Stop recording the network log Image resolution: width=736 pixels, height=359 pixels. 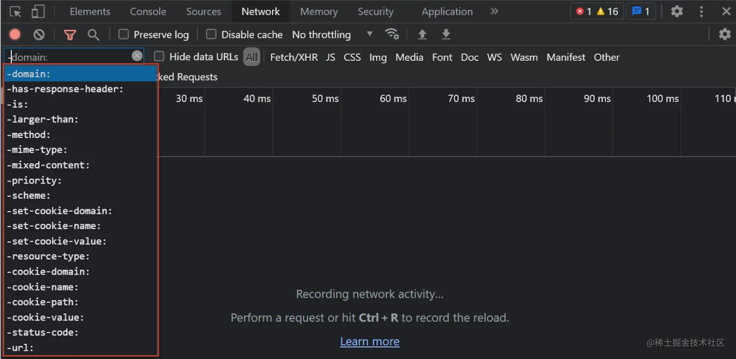[x=15, y=35]
